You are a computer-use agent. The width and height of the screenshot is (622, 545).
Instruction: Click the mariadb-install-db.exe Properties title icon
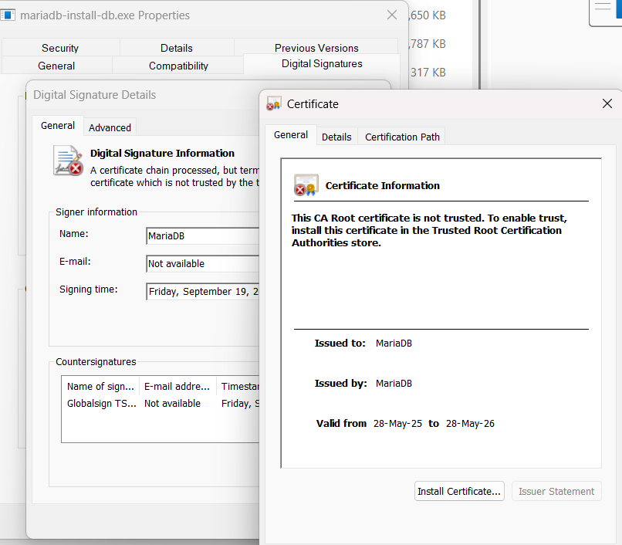(x=8, y=15)
